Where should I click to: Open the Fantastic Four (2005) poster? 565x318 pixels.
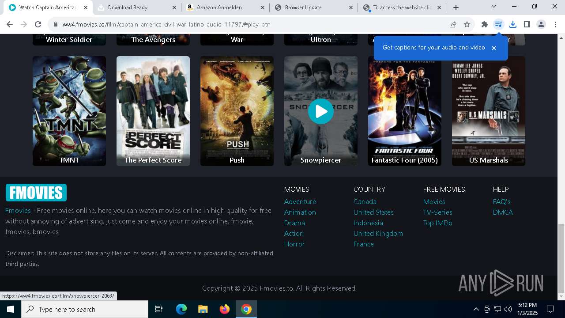405,111
